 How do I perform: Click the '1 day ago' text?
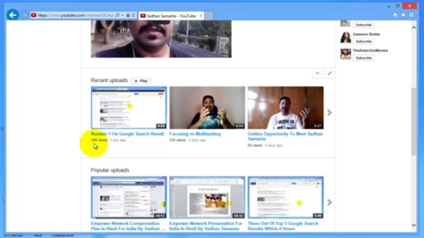click(118, 140)
